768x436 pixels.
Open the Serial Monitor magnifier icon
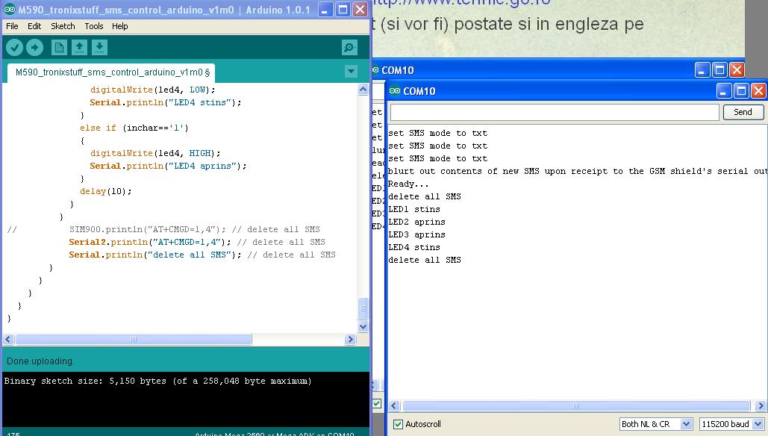tap(349, 47)
